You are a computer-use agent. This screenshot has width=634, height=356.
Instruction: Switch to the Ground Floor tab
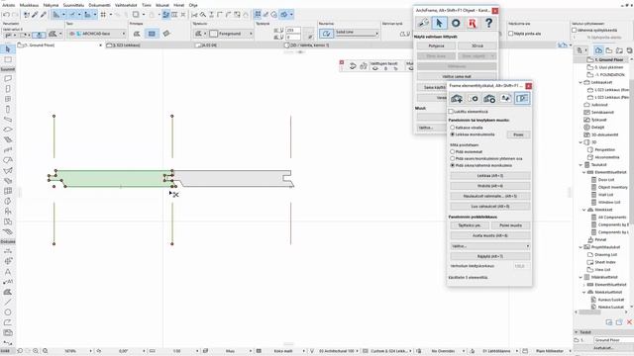coord(59,45)
